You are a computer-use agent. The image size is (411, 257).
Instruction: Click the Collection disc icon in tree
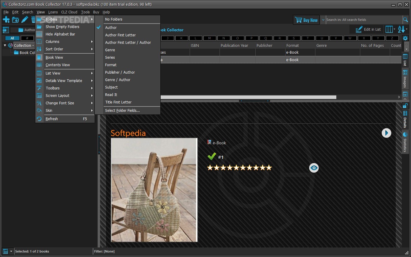point(10,45)
